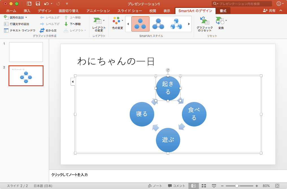Screen dimensions: 287x189
Task: Select slide 2 thumbnail
Action: click(26, 76)
